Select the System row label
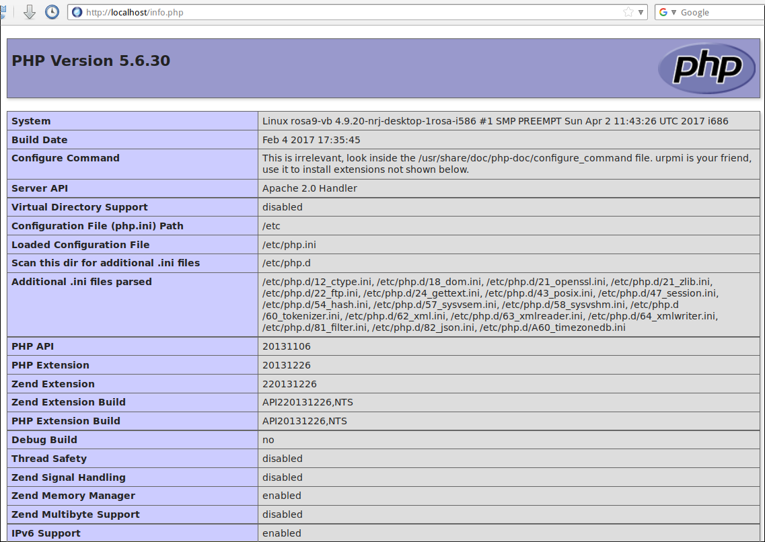Image resolution: width=765 pixels, height=542 pixels. coord(31,121)
